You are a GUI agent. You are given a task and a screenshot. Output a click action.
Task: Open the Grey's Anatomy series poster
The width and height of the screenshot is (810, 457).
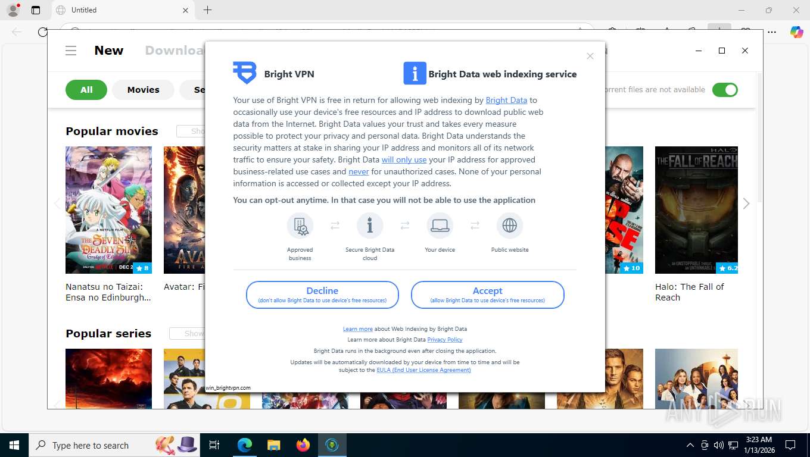tap(696, 378)
